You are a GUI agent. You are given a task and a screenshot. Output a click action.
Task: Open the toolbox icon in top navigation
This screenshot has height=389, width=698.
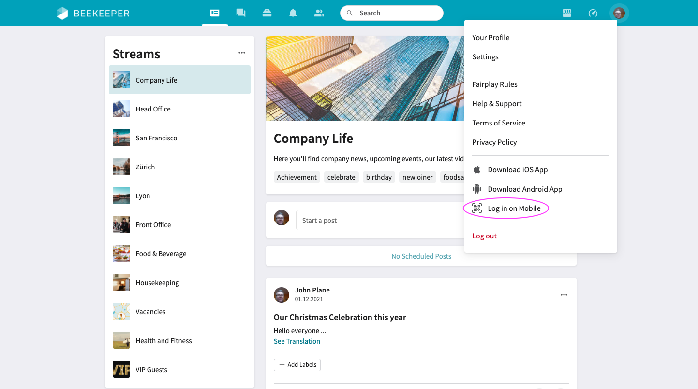pos(267,13)
